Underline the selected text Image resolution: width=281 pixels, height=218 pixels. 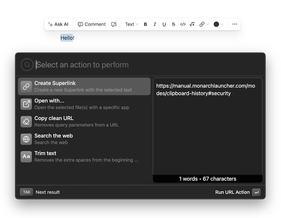[x=164, y=24]
